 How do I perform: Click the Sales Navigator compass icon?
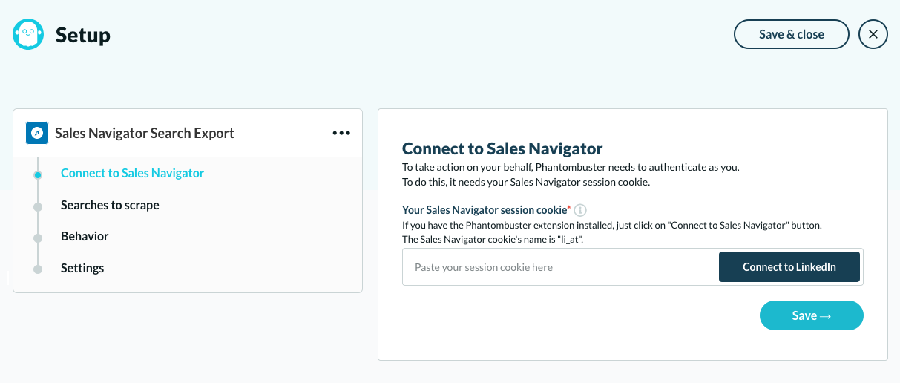click(x=37, y=133)
